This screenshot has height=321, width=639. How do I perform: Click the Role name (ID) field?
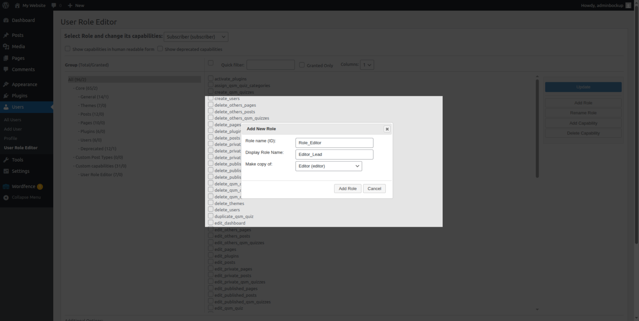pos(334,143)
